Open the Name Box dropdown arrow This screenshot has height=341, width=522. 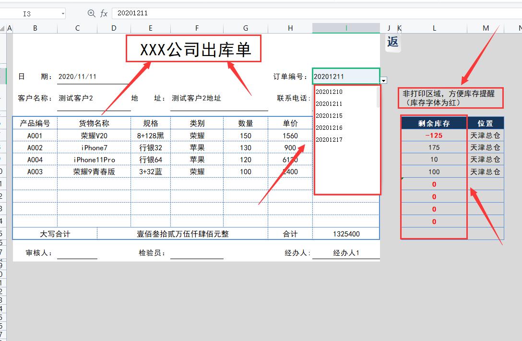coord(63,13)
